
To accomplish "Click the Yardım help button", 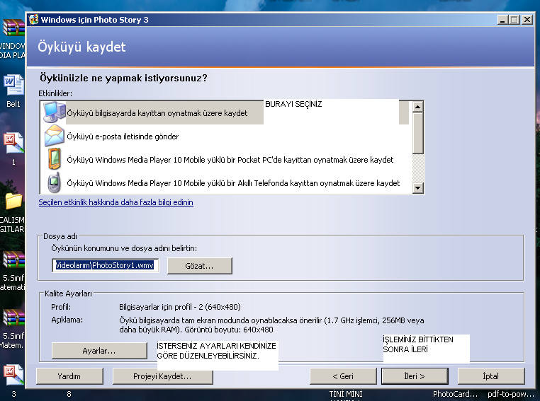I will coord(69,376).
